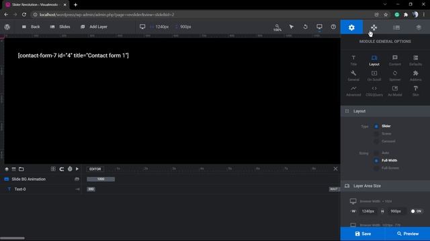Select the Title options icon

pyautogui.click(x=353, y=60)
